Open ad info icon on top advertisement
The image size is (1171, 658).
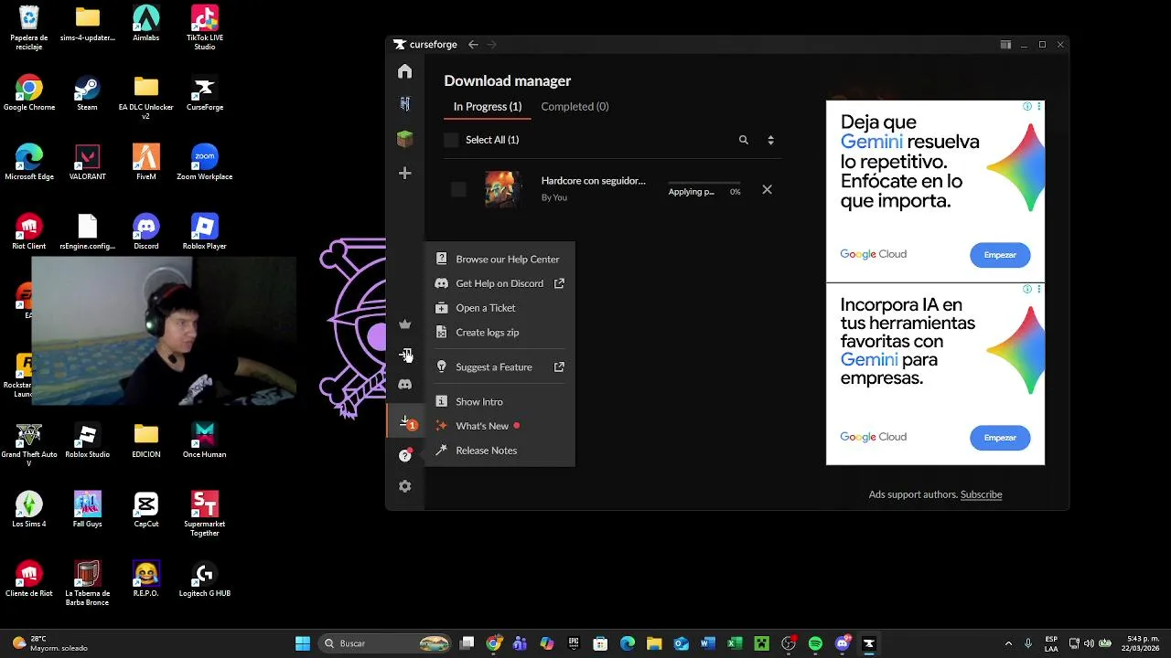click(x=1027, y=107)
